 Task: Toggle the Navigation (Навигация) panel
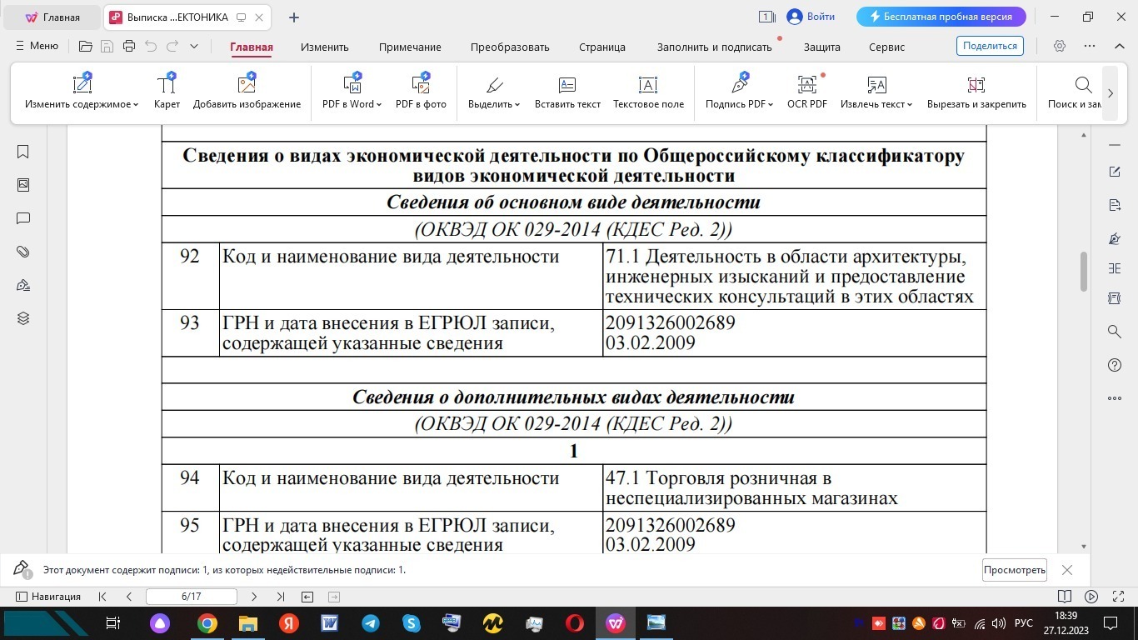tap(48, 597)
